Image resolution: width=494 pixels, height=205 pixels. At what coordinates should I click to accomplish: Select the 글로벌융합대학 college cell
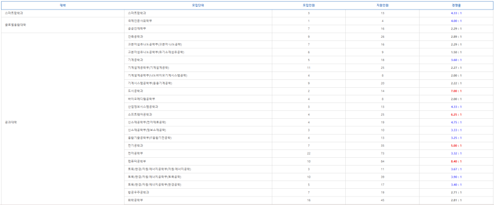pyautogui.click(x=63, y=25)
